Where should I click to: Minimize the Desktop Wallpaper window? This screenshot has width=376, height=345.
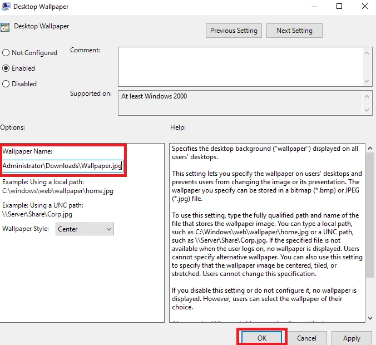[x=314, y=6]
